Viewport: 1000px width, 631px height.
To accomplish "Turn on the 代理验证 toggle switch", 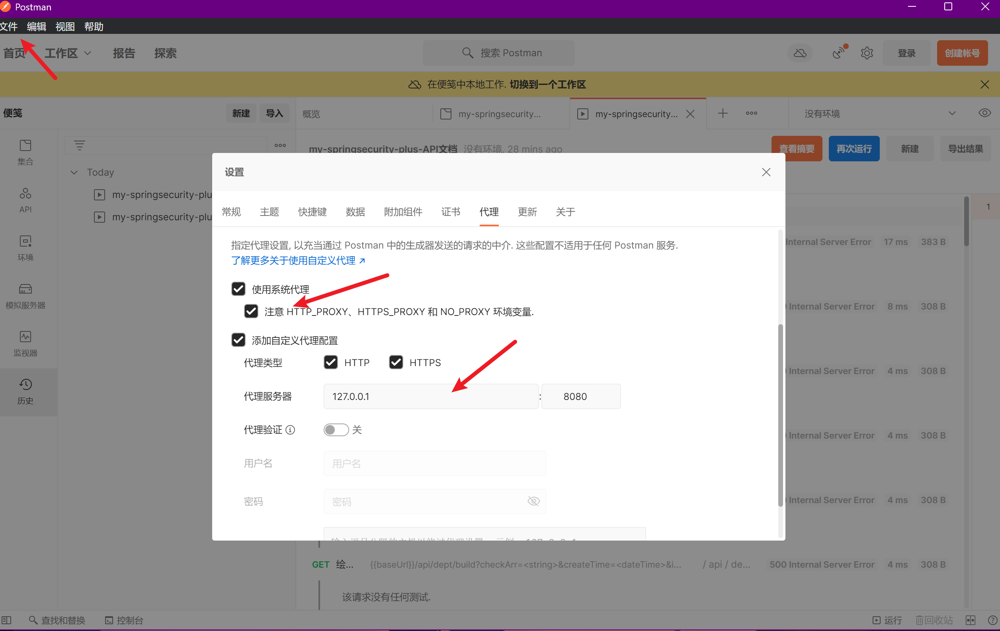I will (x=336, y=430).
